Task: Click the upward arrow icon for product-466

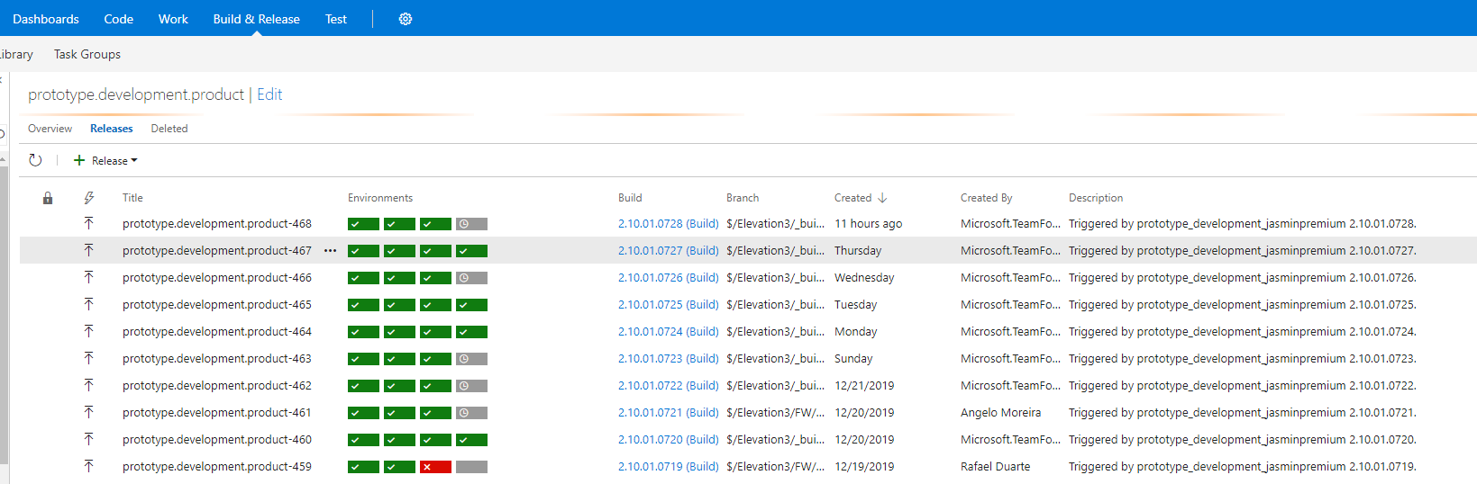Action: 88,277
